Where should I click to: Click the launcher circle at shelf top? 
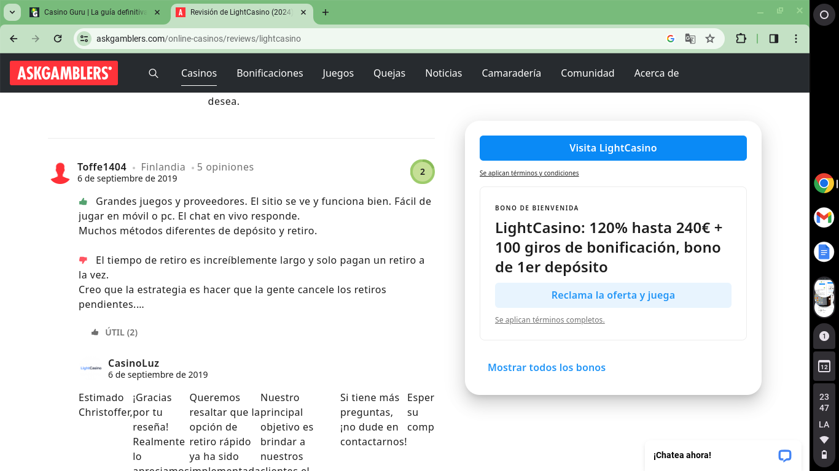pyautogui.click(x=824, y=15)
